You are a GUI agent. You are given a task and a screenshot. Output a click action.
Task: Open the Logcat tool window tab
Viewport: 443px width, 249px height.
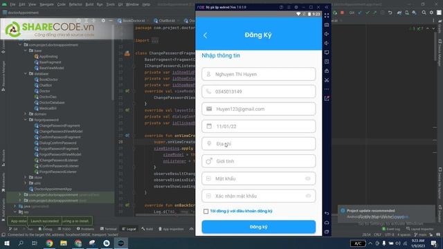pyautogui.click(x=129, y=229)
